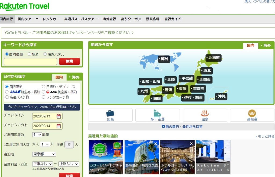The width and height of the screenshot is (275, 177).
Task: Click the チェックイン date field
Action: [x=47, y=116]
